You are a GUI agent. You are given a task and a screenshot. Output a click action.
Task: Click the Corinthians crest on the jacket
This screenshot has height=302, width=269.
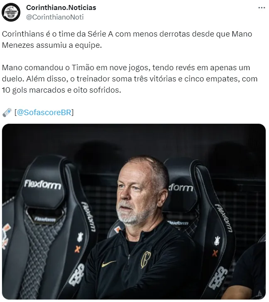tap(145, 260)
